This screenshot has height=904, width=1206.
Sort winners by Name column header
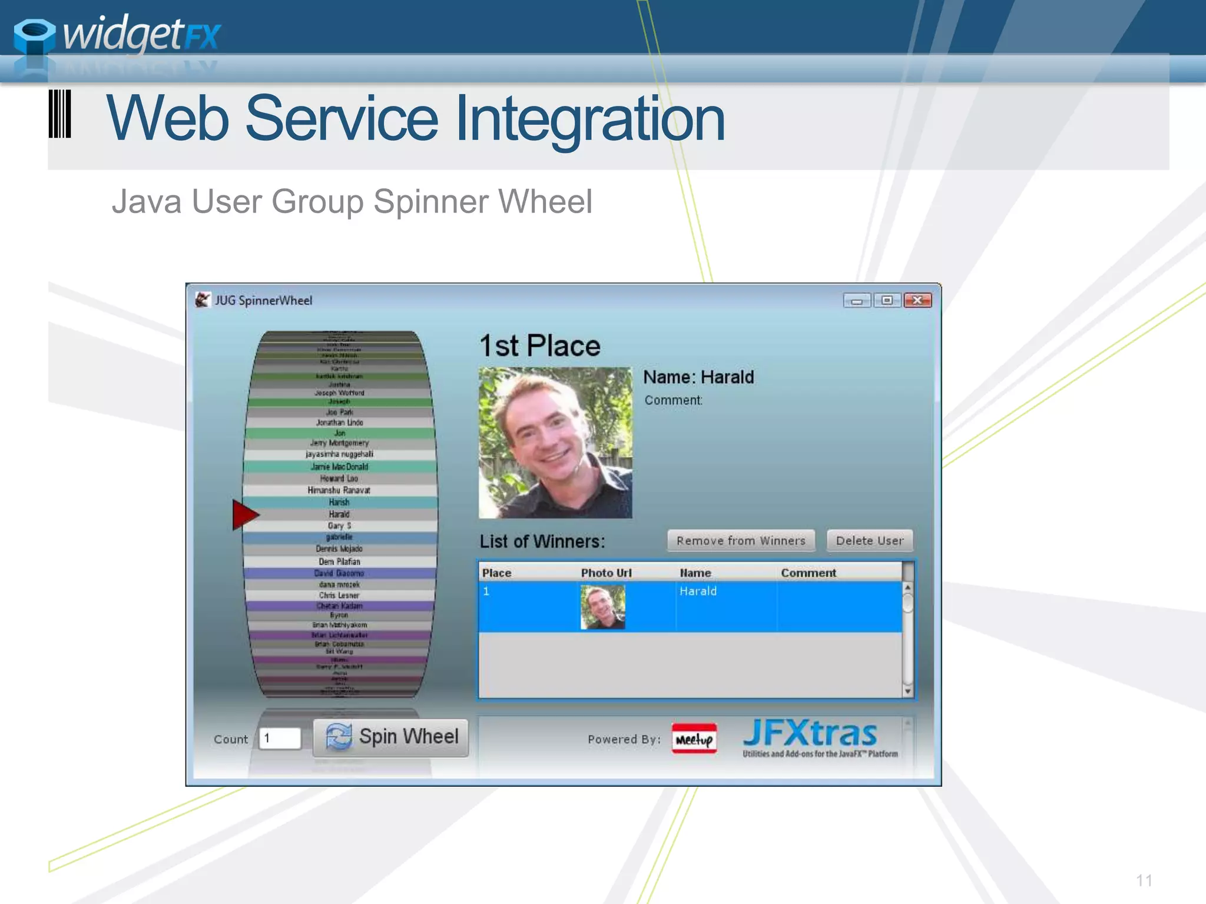pos(695,573)
